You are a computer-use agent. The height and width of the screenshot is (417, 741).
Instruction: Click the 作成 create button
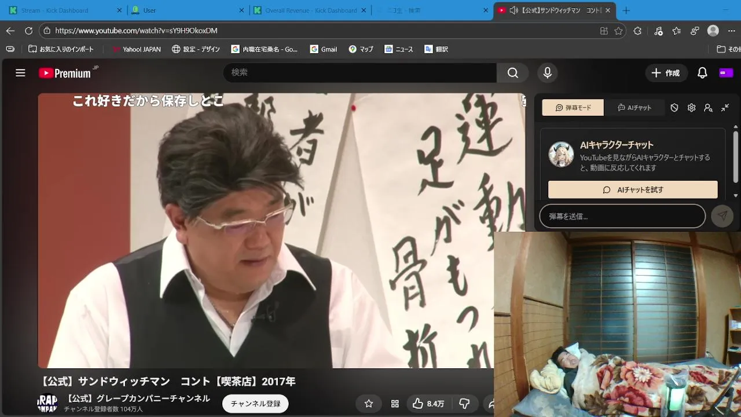pos(666,73)
